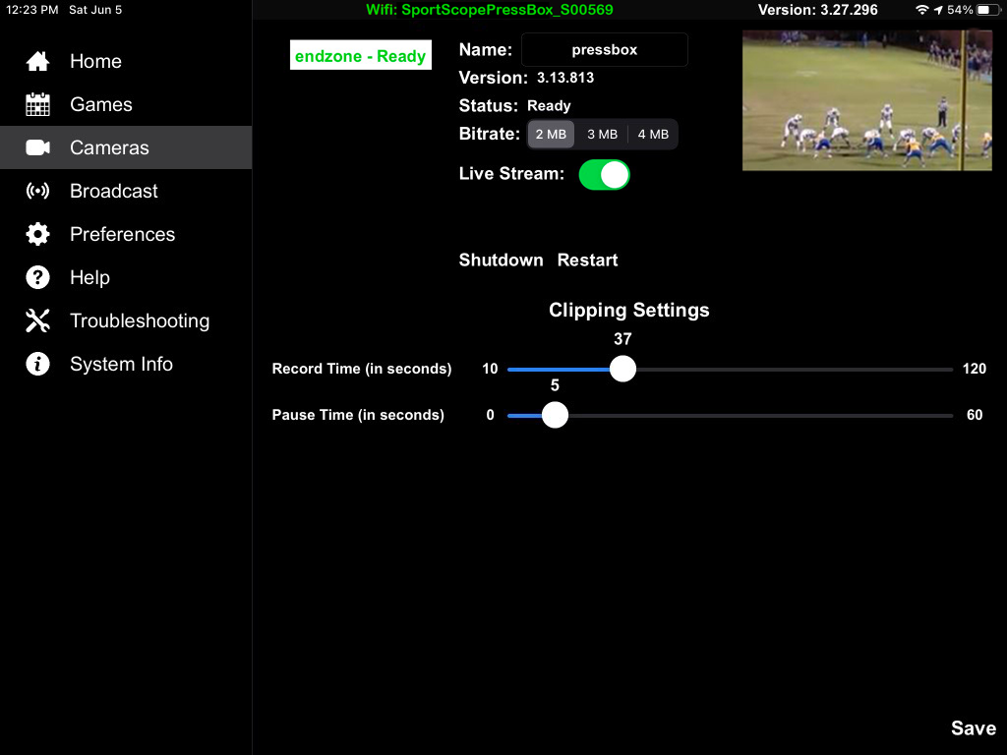
Task: Select 3 MB bitrate
Action: point(602,134)
